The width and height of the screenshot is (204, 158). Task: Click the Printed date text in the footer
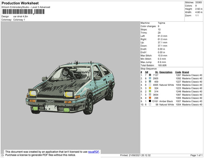click(x=137, y=155)
